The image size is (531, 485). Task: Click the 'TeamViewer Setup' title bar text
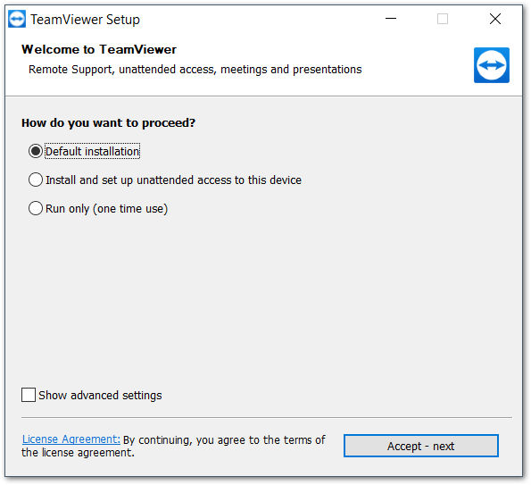pos(85,20)
